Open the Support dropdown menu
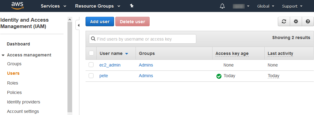Image resolution: width=314 pixels, height=115 pixels. point(292,6)
